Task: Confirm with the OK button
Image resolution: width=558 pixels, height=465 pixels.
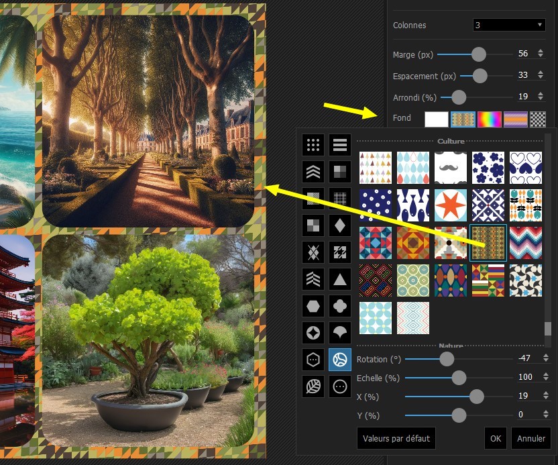Action: click(496, 438)
